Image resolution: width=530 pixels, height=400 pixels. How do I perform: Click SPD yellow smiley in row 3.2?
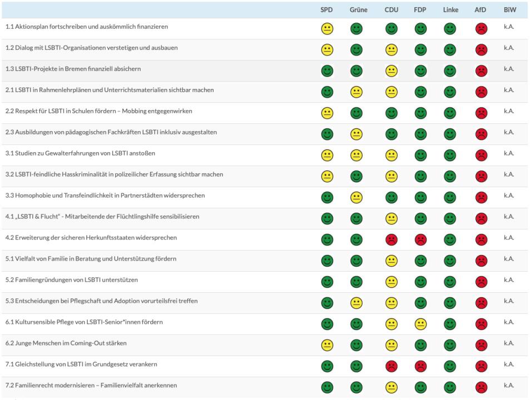point(327,177)
